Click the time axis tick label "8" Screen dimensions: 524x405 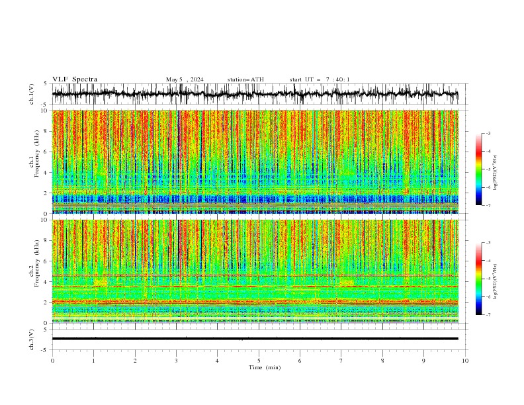pyautogui.click(x=382, y=361)
